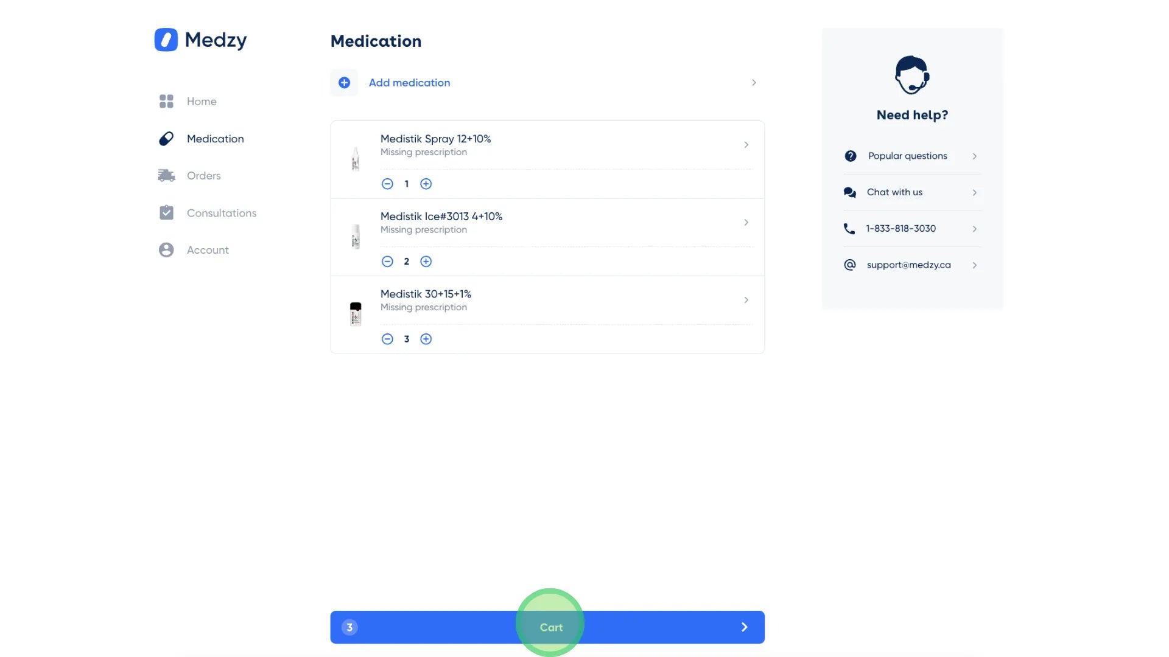Expand the Add medication row chevron

pos(754,82)
